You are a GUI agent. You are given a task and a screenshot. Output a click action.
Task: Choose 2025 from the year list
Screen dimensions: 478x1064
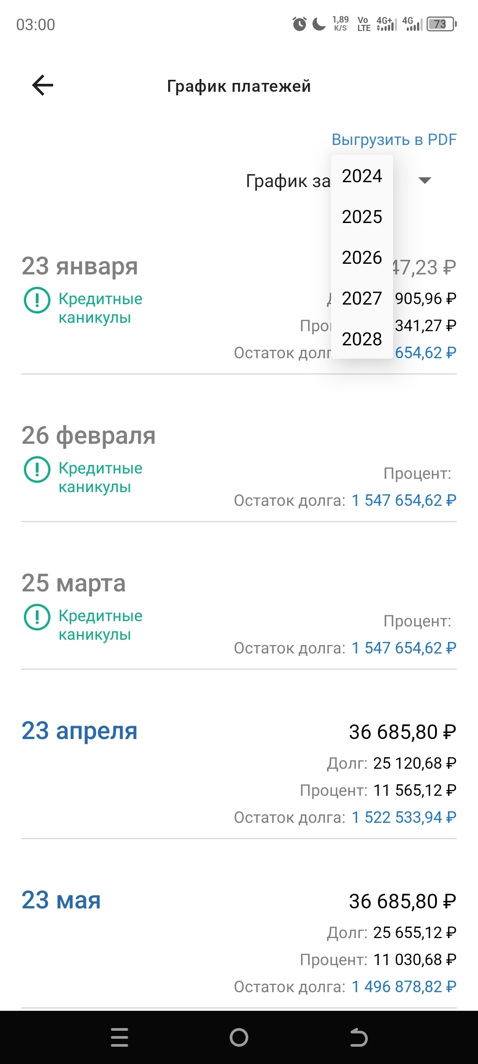362,217
